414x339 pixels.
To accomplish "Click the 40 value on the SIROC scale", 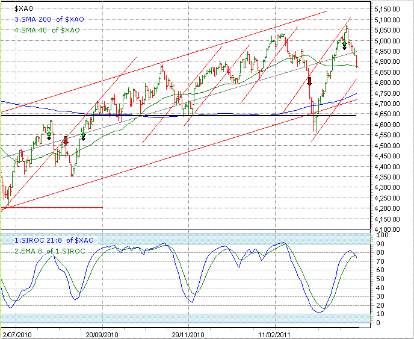I will pos(380,288).
